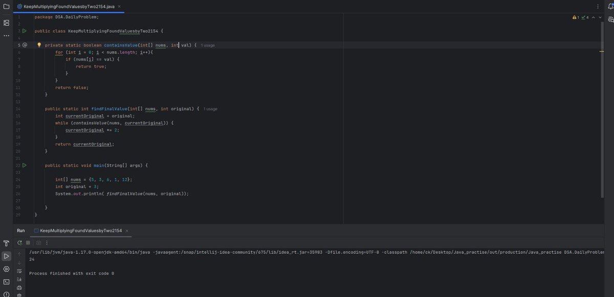
Task: Open the Build hammer tool window
Action: 6,243
